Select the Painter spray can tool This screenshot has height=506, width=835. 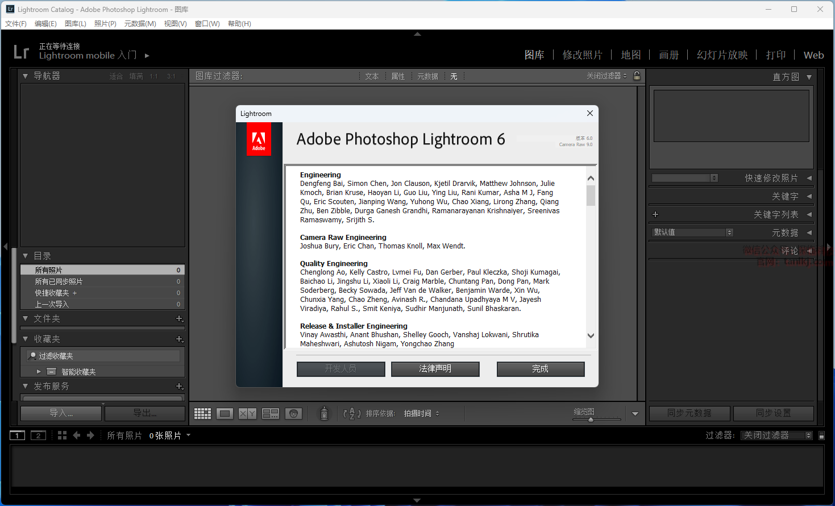coord(324,413)
